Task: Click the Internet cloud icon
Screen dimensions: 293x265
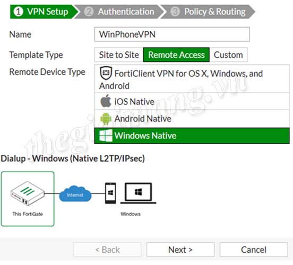Action: pos(75,194)
